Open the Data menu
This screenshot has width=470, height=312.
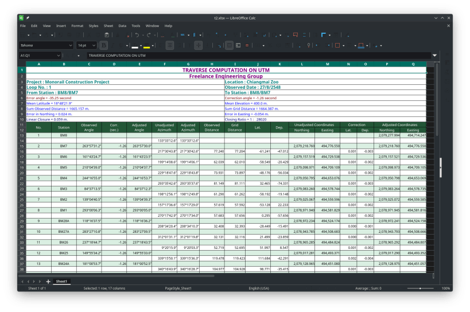122,26
